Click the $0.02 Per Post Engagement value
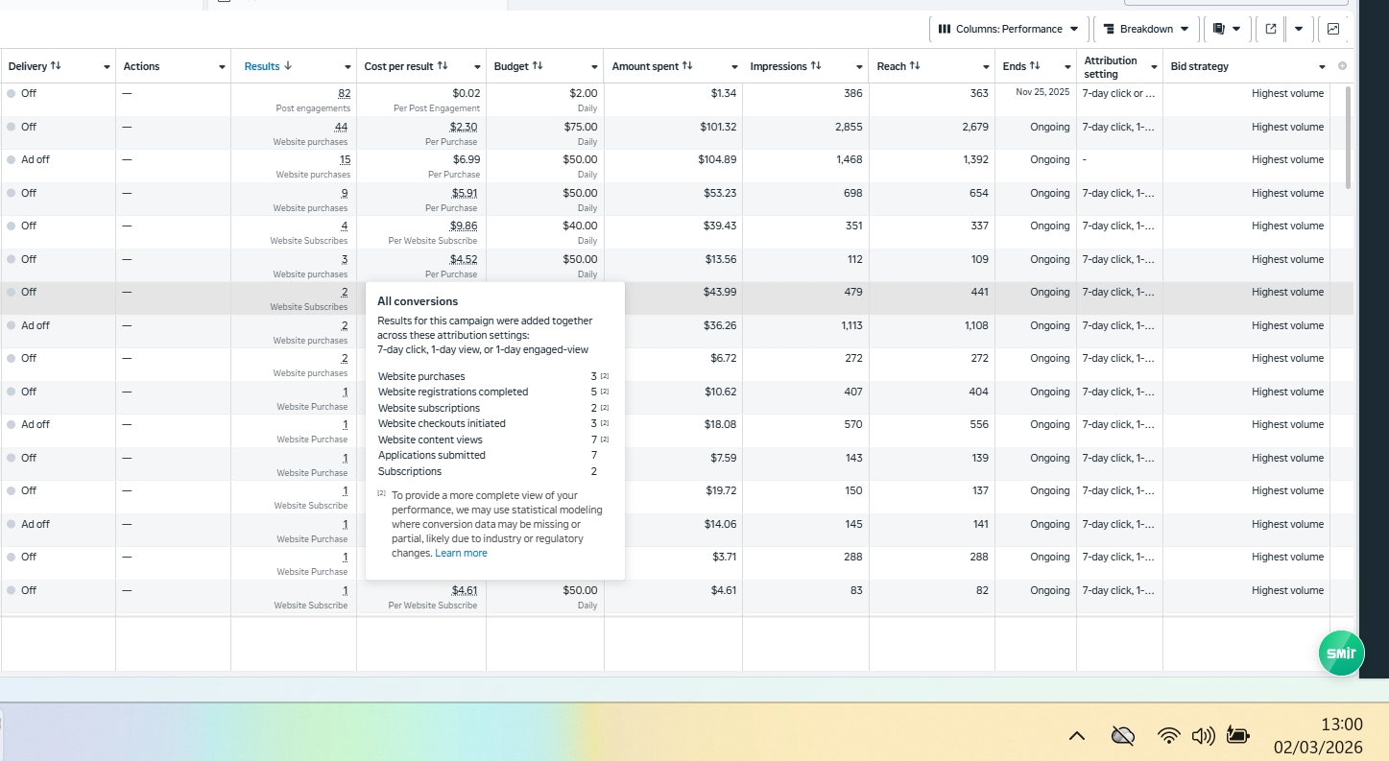This screenshot has height=761, width=1389. tap(467, 93)
